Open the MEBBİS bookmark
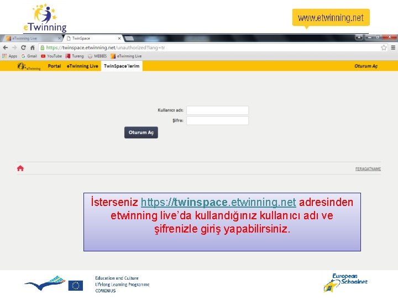 [x=97, y=56]
